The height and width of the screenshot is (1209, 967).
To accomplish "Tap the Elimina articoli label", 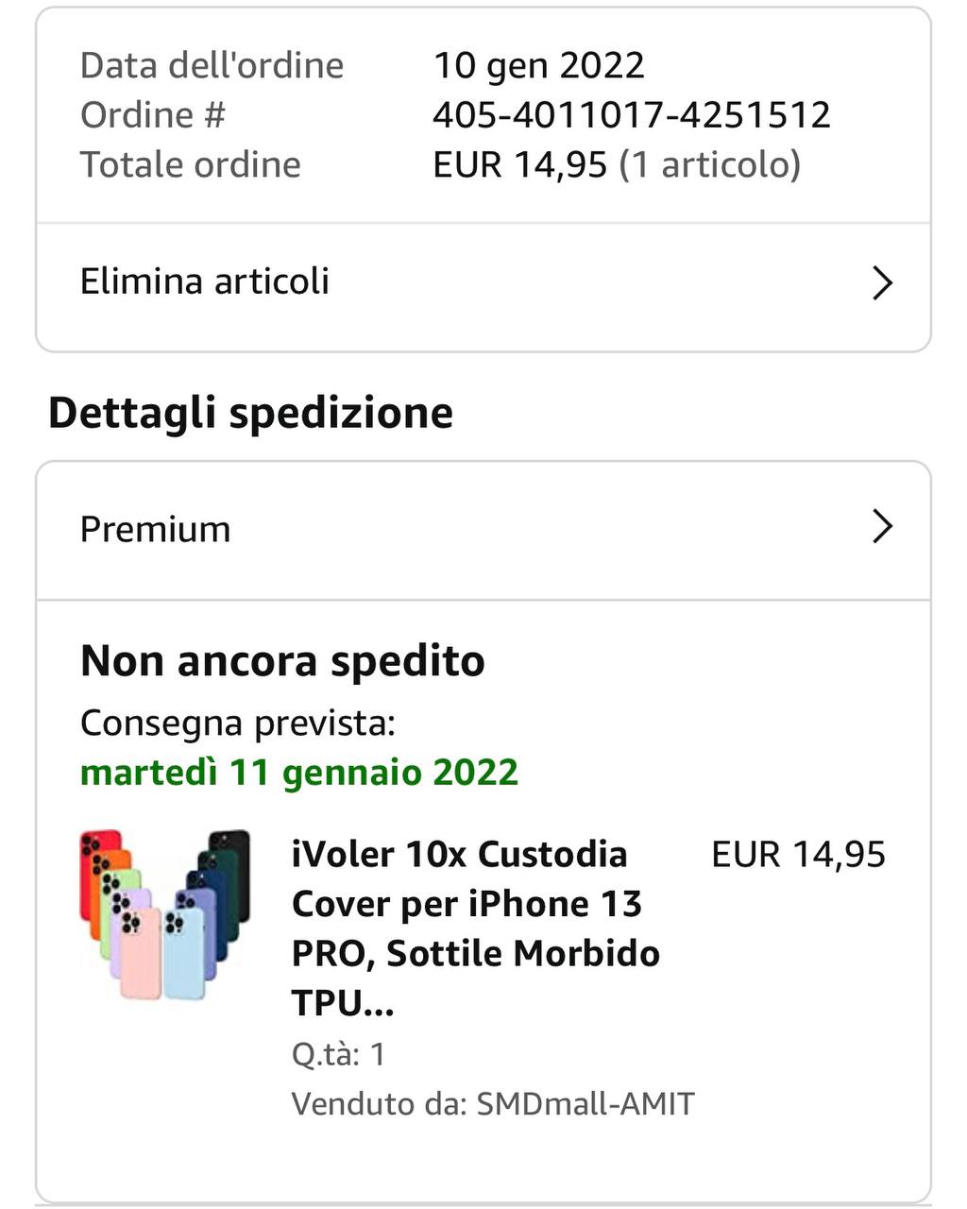I will pos(205,281).
